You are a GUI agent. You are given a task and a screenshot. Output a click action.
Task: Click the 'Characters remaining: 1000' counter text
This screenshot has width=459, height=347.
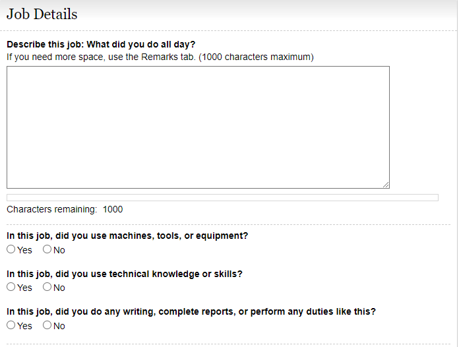(x=65, y=209)
